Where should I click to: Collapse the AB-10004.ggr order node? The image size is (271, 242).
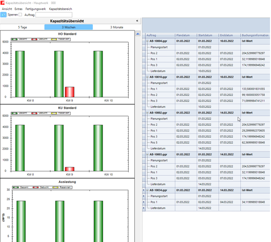[x=148, y=41]
